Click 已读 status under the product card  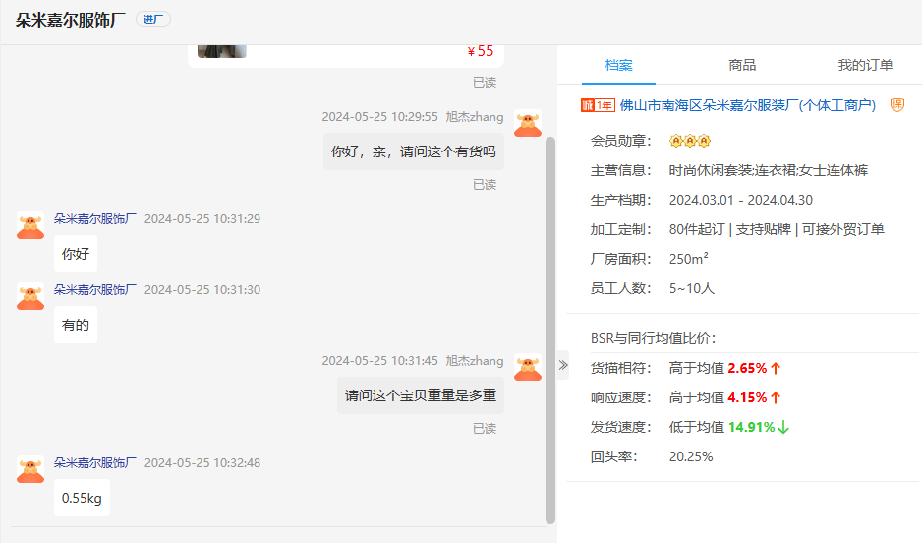485,83
